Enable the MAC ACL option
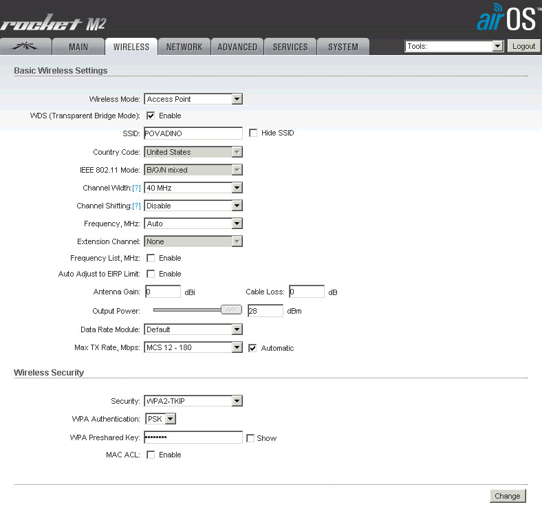542x509 pixels. (x=151, y=455)
